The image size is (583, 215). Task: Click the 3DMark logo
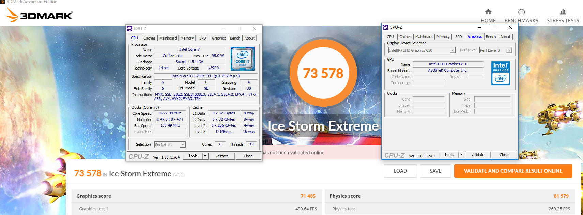pyautogui.click(x=39, y=15)
